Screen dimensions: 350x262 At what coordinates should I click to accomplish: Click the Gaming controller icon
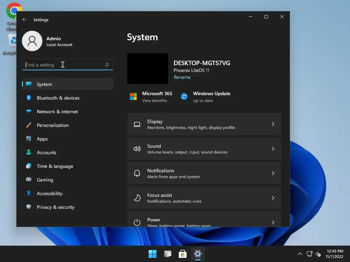click(x=29, y=179)
